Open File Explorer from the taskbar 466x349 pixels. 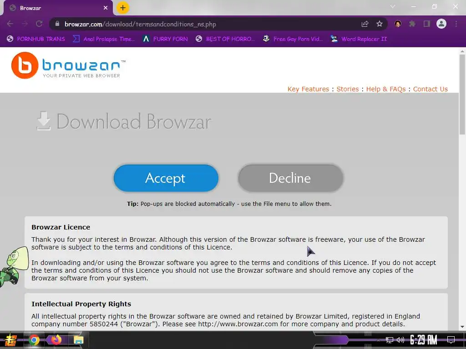click(78, 340)
